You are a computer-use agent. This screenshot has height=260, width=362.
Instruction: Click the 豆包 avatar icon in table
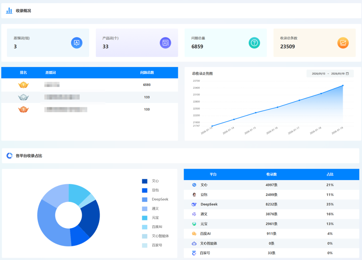[194, 194]
